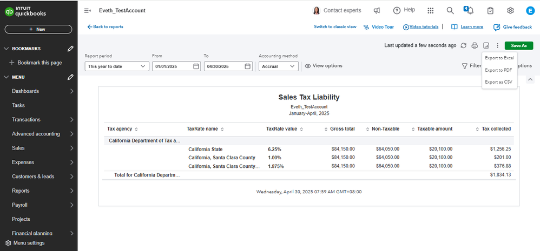This screenshot has height=251, width=540.
Task: Click the export report icon
Action: click(x=486, y=45)
